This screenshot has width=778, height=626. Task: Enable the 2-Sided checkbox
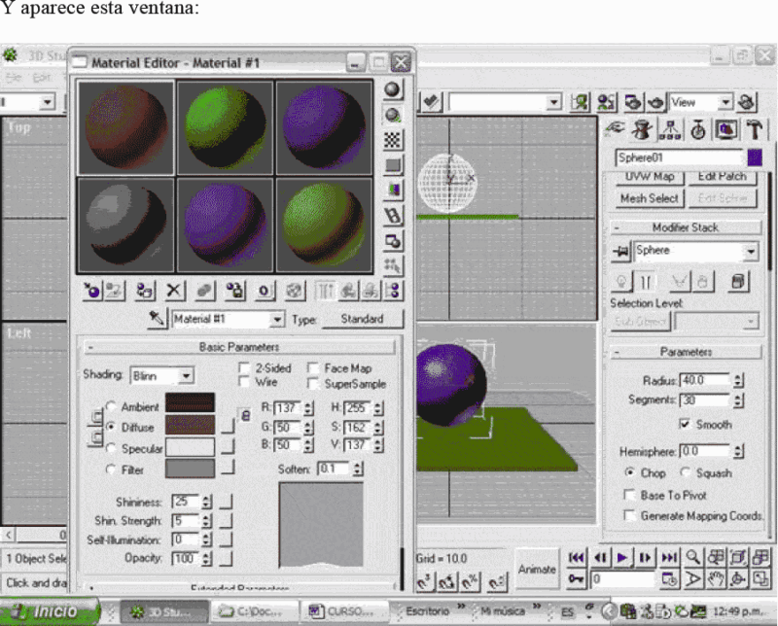tap(244, 368)
